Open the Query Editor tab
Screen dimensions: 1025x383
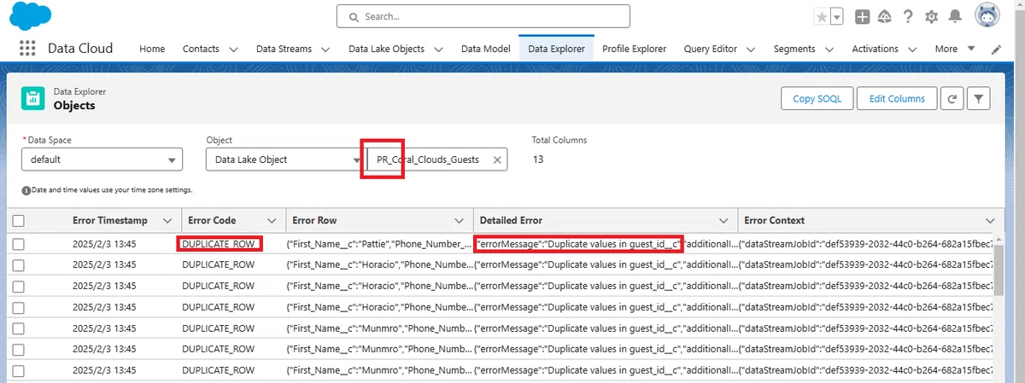710,49
